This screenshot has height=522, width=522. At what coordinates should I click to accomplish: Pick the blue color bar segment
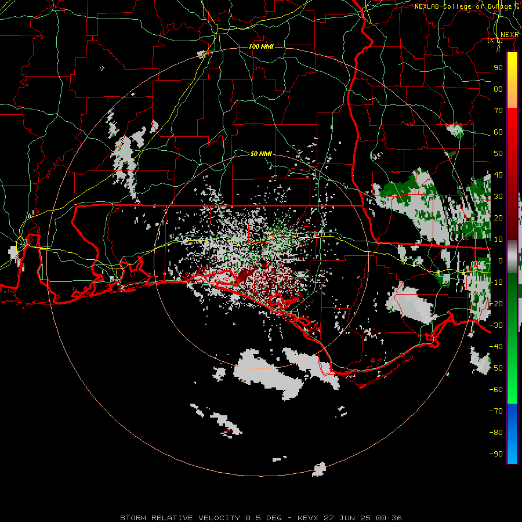[512, 433]
